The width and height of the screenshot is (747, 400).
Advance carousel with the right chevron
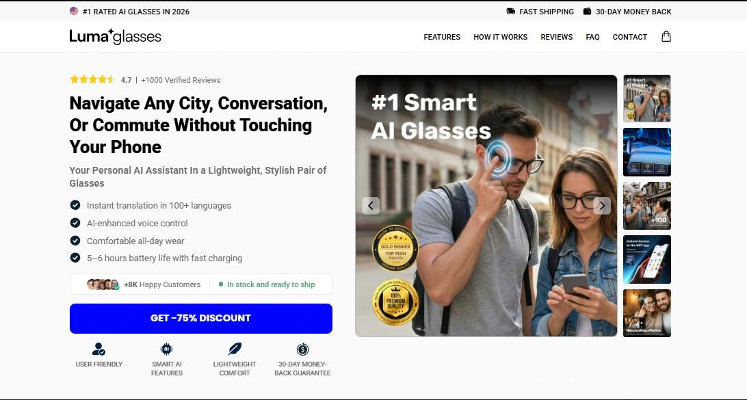coord(602,206)
